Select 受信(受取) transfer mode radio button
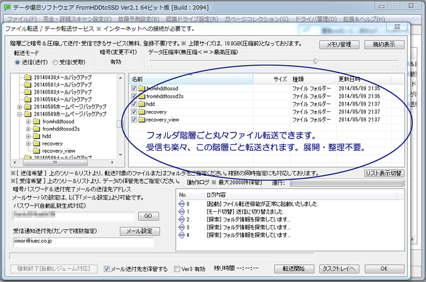Viewport: 426px width, 282px height. tap(55, 63)
